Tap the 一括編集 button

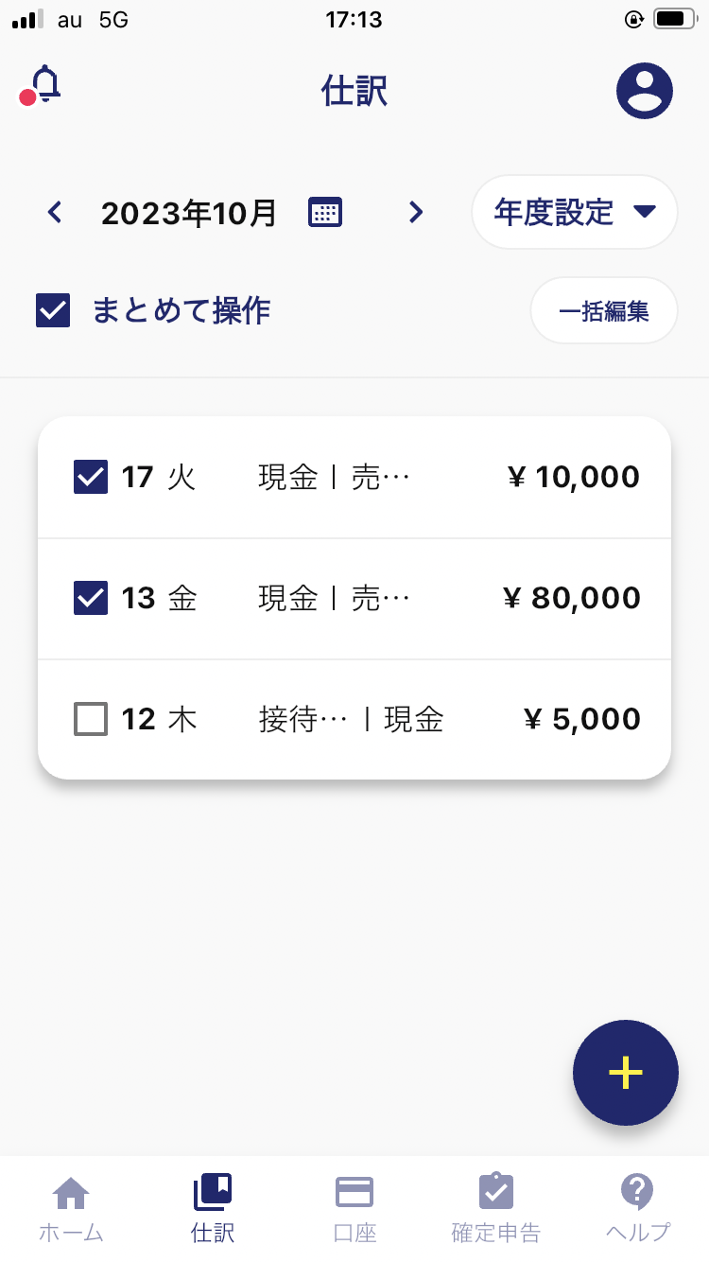tap(604, 310)
